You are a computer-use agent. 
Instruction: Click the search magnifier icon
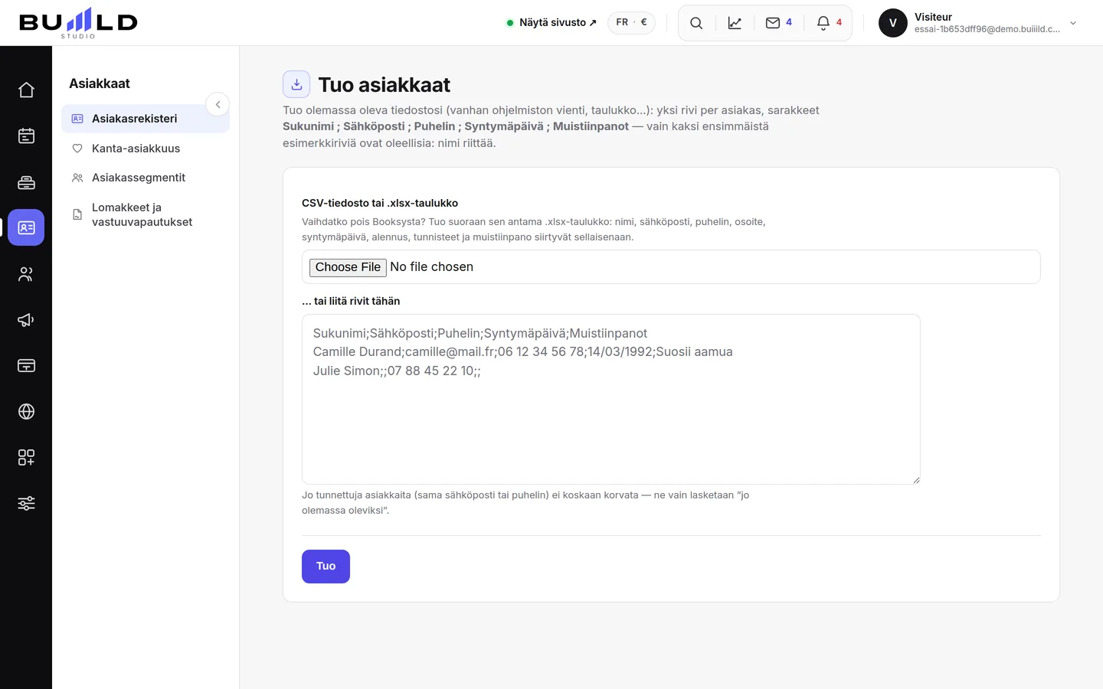point(696,23)
